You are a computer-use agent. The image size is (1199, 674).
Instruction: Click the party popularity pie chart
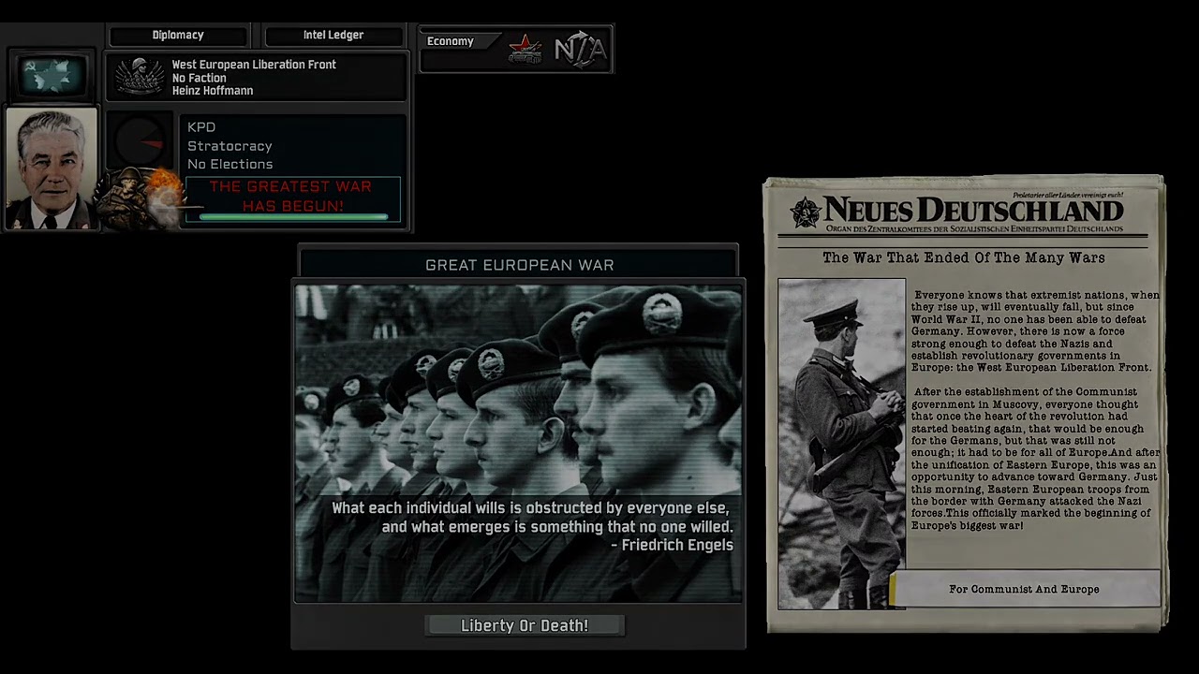[x=139, y=142]
